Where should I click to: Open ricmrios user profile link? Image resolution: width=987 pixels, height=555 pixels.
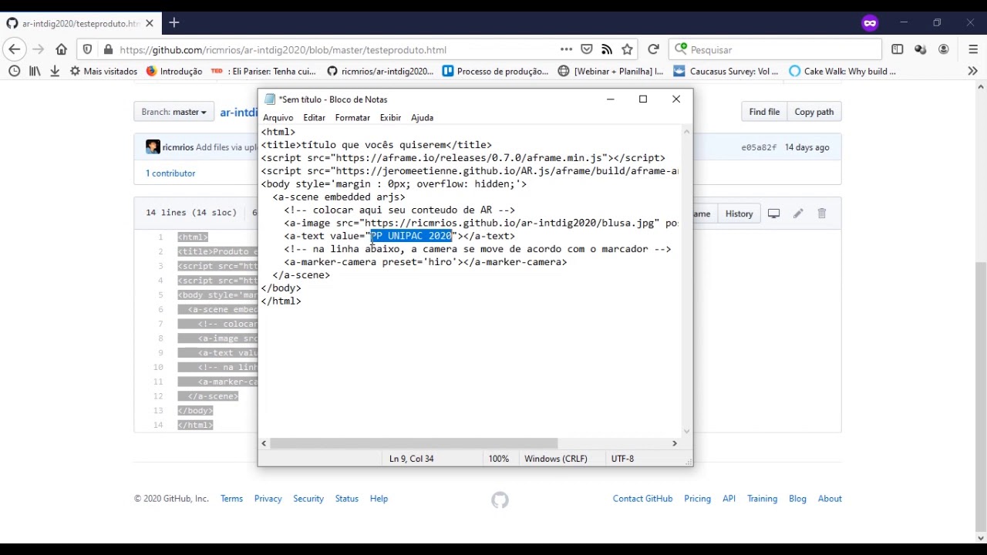point(177,147)
